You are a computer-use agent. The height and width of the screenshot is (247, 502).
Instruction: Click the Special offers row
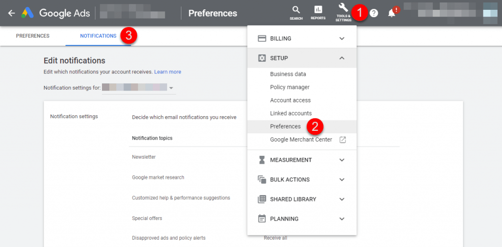click(147, 218)
